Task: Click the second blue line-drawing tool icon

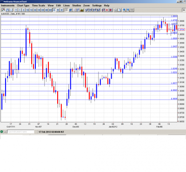Action: [91, 10]
